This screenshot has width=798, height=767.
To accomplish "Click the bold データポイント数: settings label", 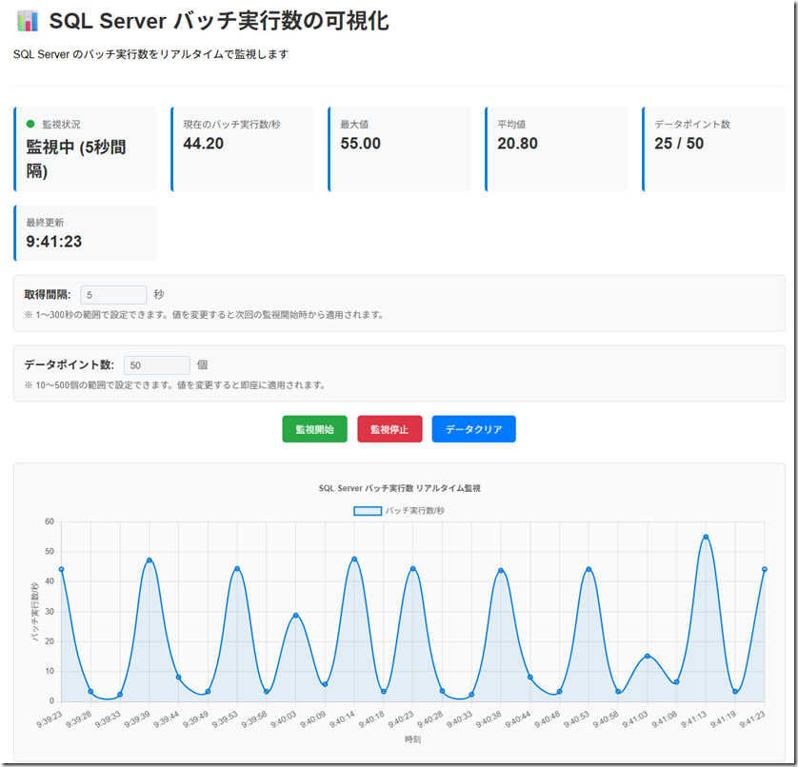I will pos(70,364).
